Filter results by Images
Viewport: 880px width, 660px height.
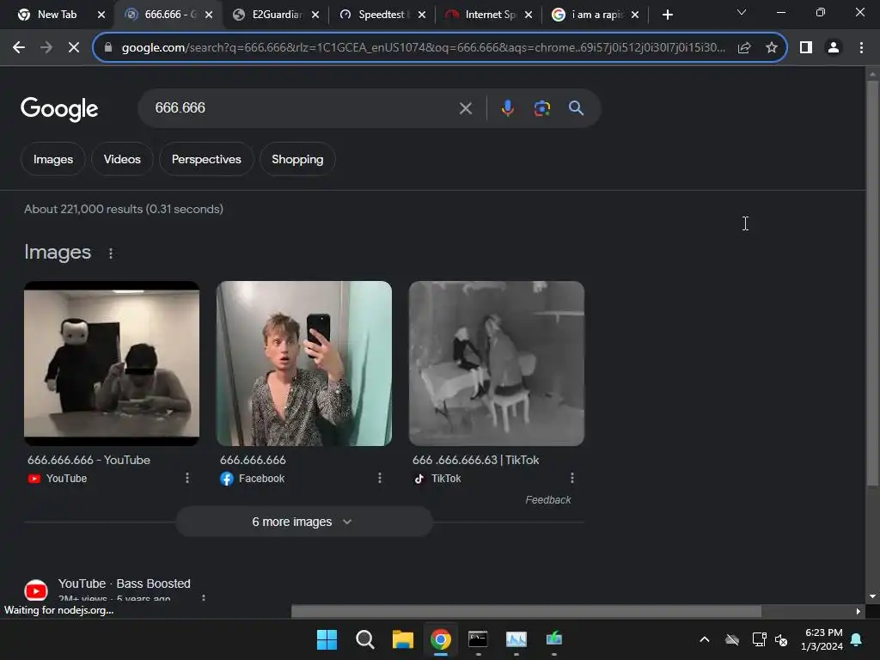(x=52, y=159)
